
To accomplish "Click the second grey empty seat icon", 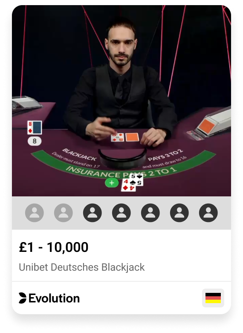I will tap(64, 213).
